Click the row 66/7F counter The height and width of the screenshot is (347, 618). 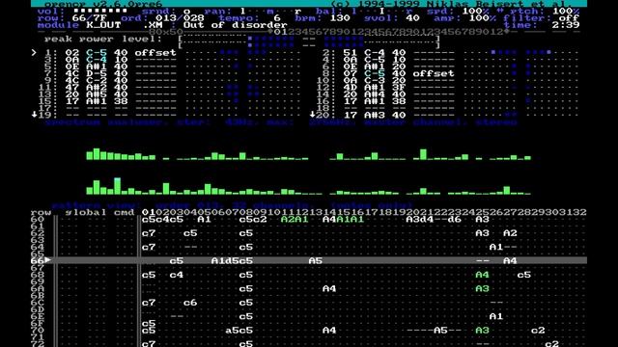click(90, 18)
